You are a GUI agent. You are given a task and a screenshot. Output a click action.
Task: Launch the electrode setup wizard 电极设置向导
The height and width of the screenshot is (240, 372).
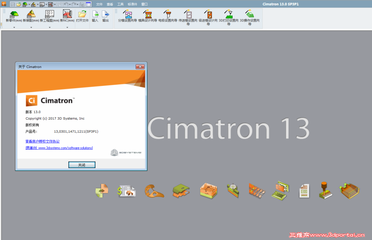[x=168, y=16]
